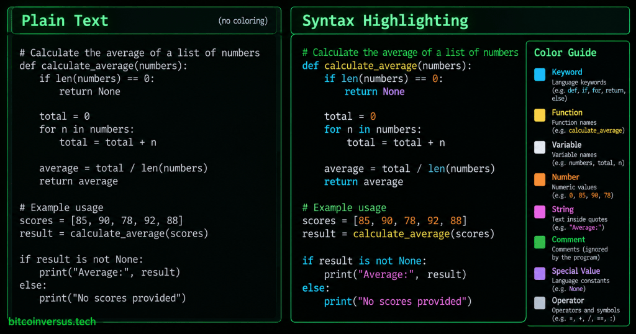Click the orange Number color swatch
The height and width of the screenshot is (334, 636).
click(x=540, y=179)
